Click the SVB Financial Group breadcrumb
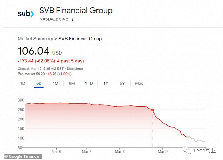223x160 pixels. (x=80, y=39)
